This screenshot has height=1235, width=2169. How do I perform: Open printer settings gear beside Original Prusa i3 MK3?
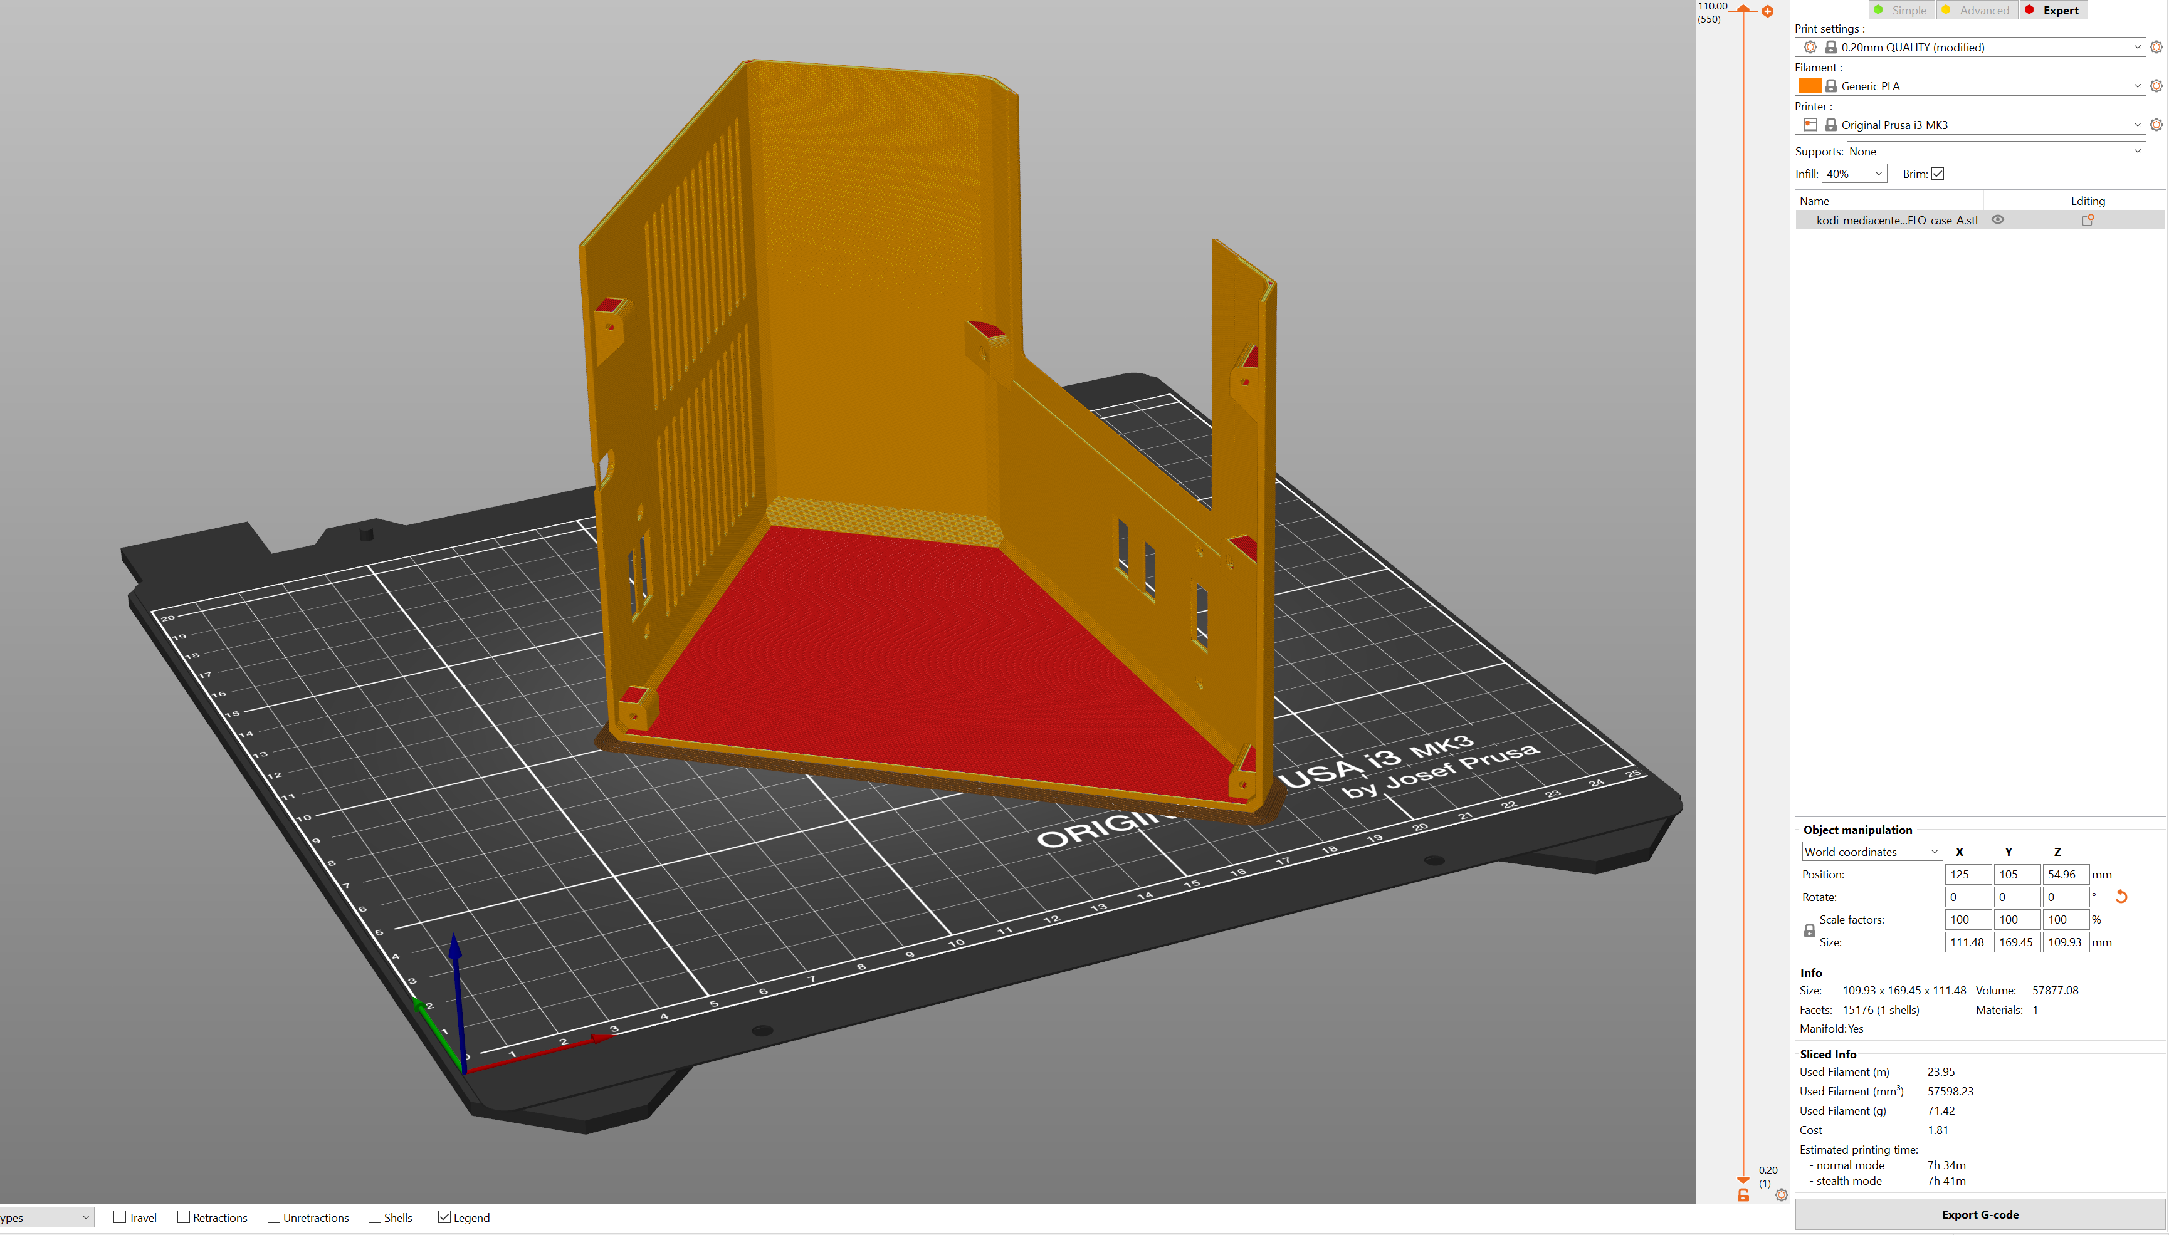pyautogui.click(x=2156, y=125)
